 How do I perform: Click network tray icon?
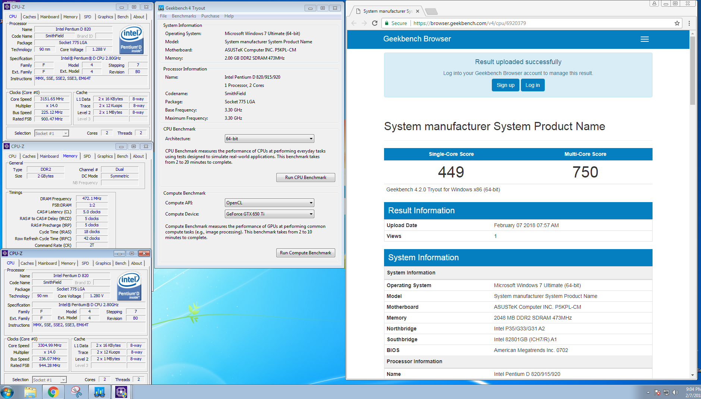tap(666, 392)
